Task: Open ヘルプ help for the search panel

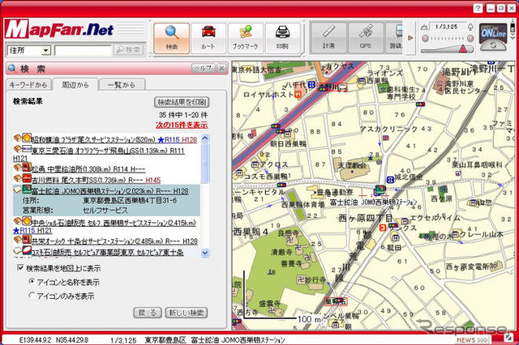Action: click(203, 68)
